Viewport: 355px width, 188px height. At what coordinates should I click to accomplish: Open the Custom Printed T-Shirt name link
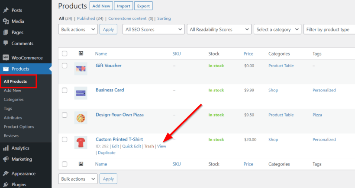[119, 139]
